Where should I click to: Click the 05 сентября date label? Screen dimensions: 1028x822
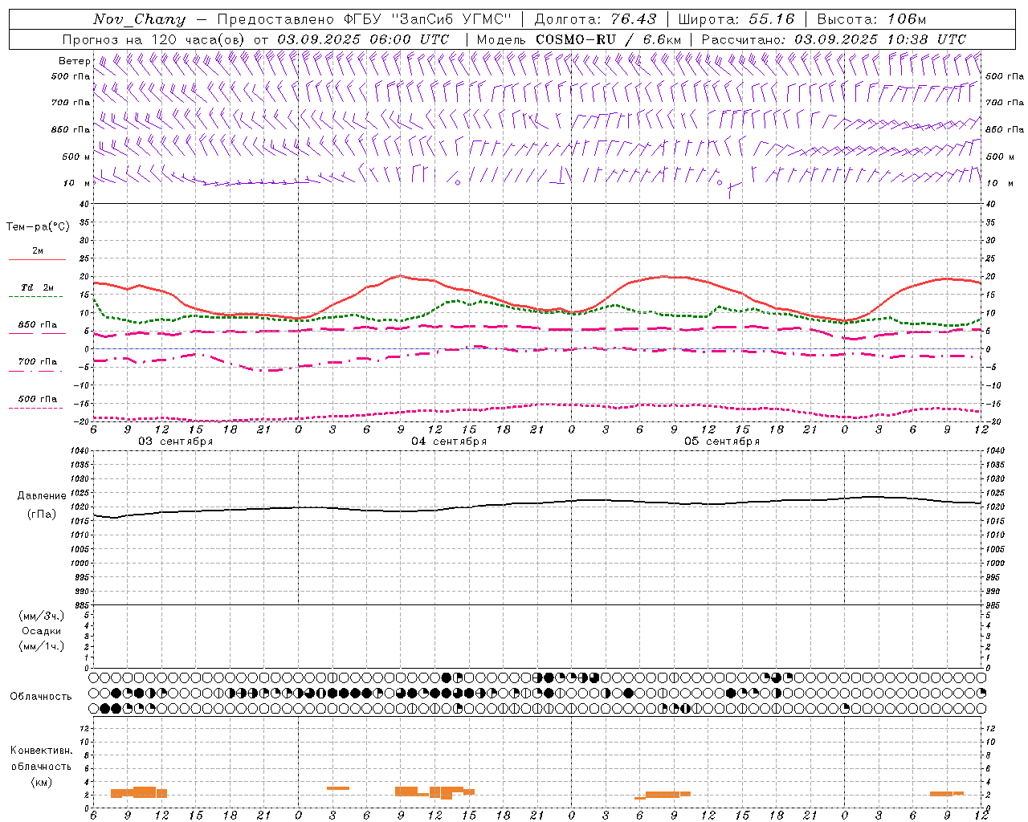pos(722,442)
